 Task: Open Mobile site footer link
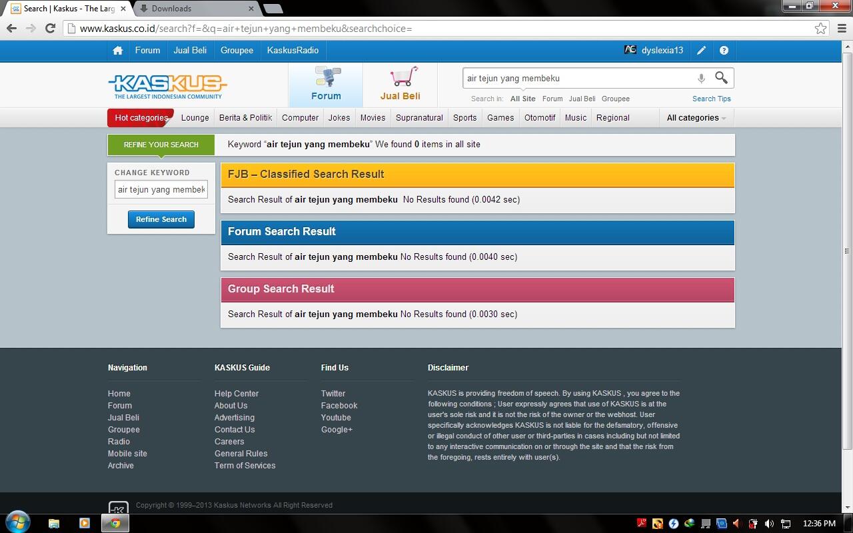click(x=127, y=454)
